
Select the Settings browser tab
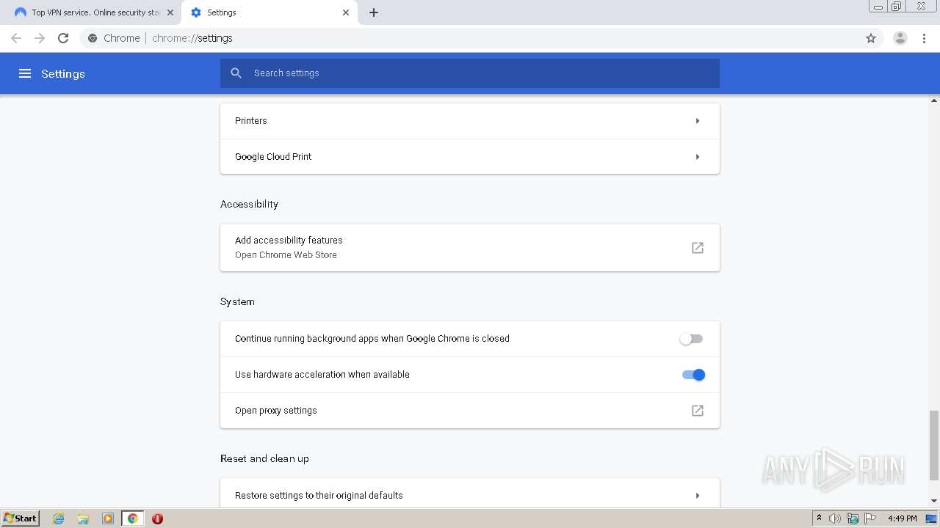269,12
